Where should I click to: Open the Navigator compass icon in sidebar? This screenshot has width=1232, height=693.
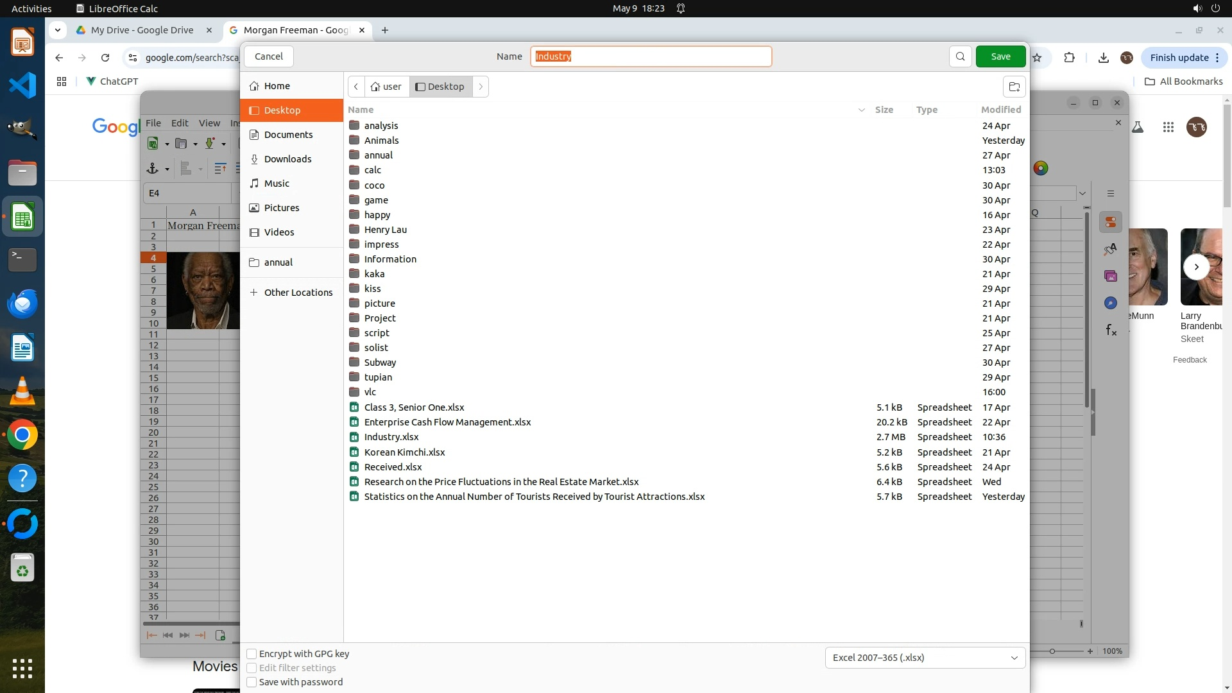click(1111, 304)
